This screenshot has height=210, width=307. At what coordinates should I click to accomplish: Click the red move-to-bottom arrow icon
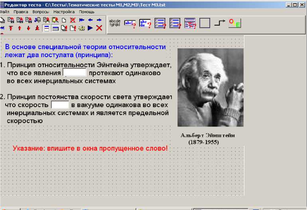coord(37,28)
